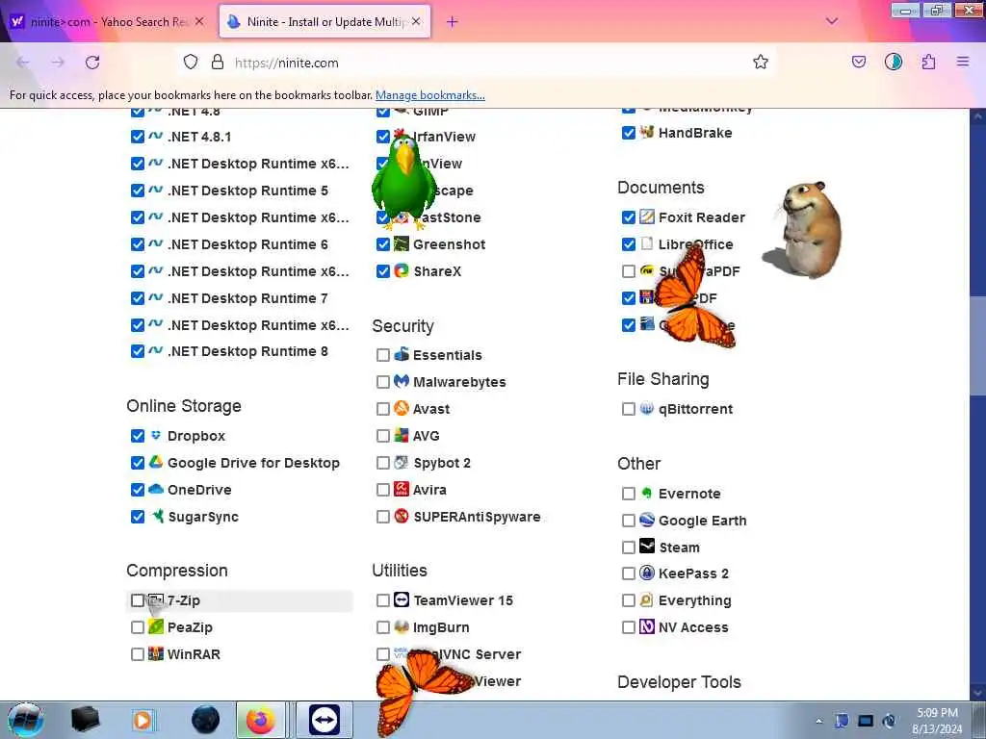Open a new tab with plus button

tap(452, 22)
